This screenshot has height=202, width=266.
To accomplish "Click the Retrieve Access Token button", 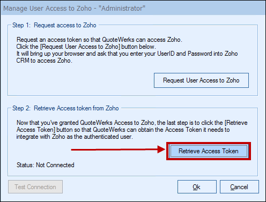I will click(x=209, y=151).
